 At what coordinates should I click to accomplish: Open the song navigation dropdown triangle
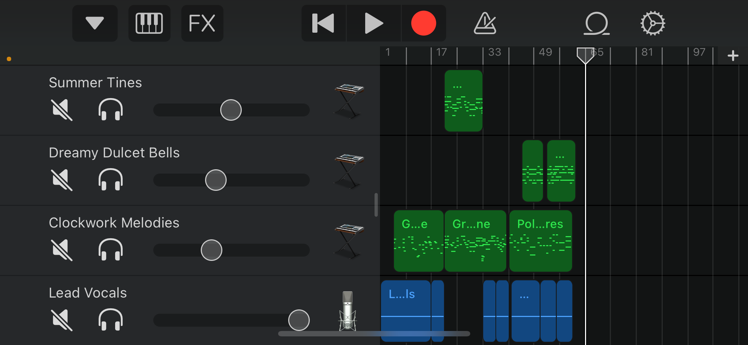coord(95,23)
